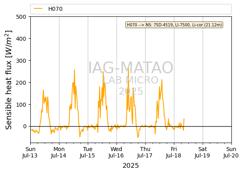Click the 500 y-axis tick label

pyautogui.click(x=21, y=17)
